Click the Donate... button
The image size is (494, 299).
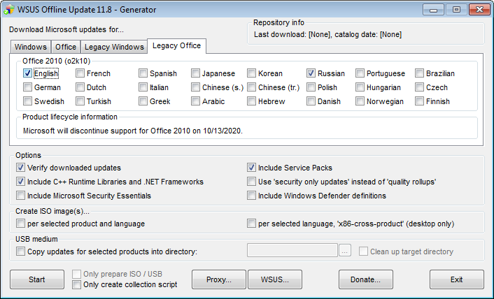coord(365,279)
